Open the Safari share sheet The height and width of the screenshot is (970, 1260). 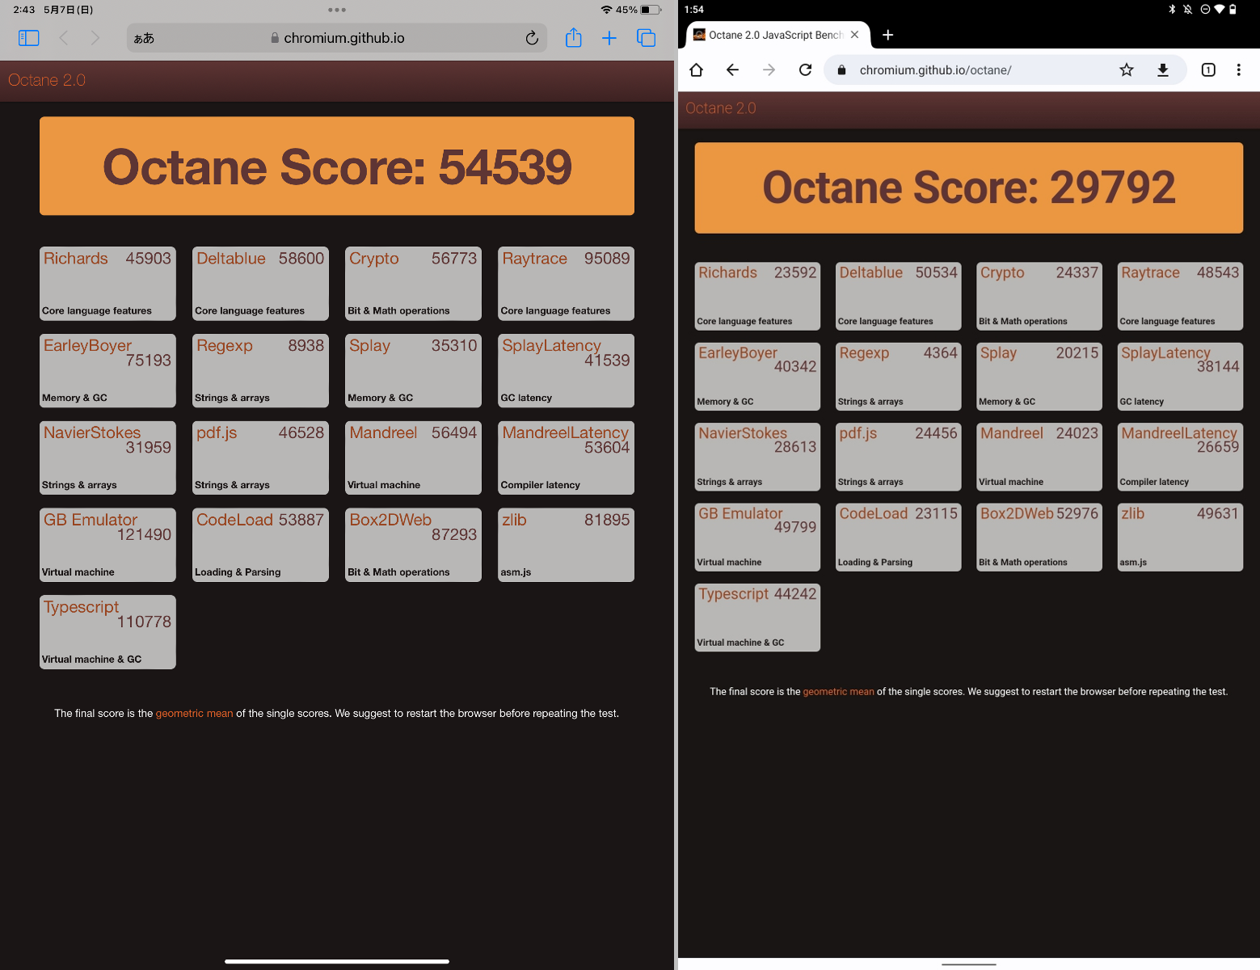click(574, 37)
